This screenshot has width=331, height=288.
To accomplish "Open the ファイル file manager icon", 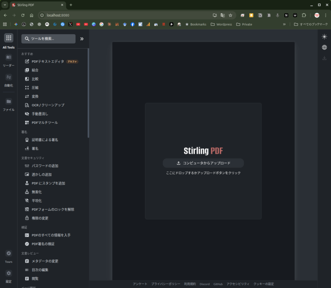I will pos(9,102).
